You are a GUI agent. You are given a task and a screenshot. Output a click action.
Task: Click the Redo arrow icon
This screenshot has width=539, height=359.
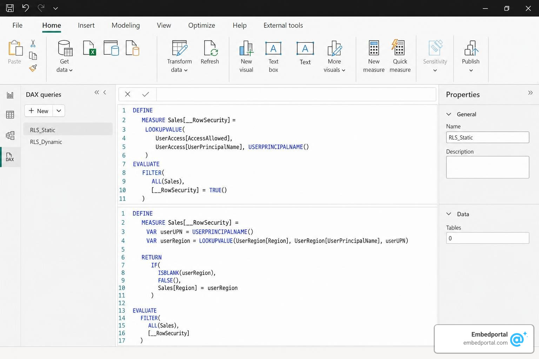click(x=41, y=8)
